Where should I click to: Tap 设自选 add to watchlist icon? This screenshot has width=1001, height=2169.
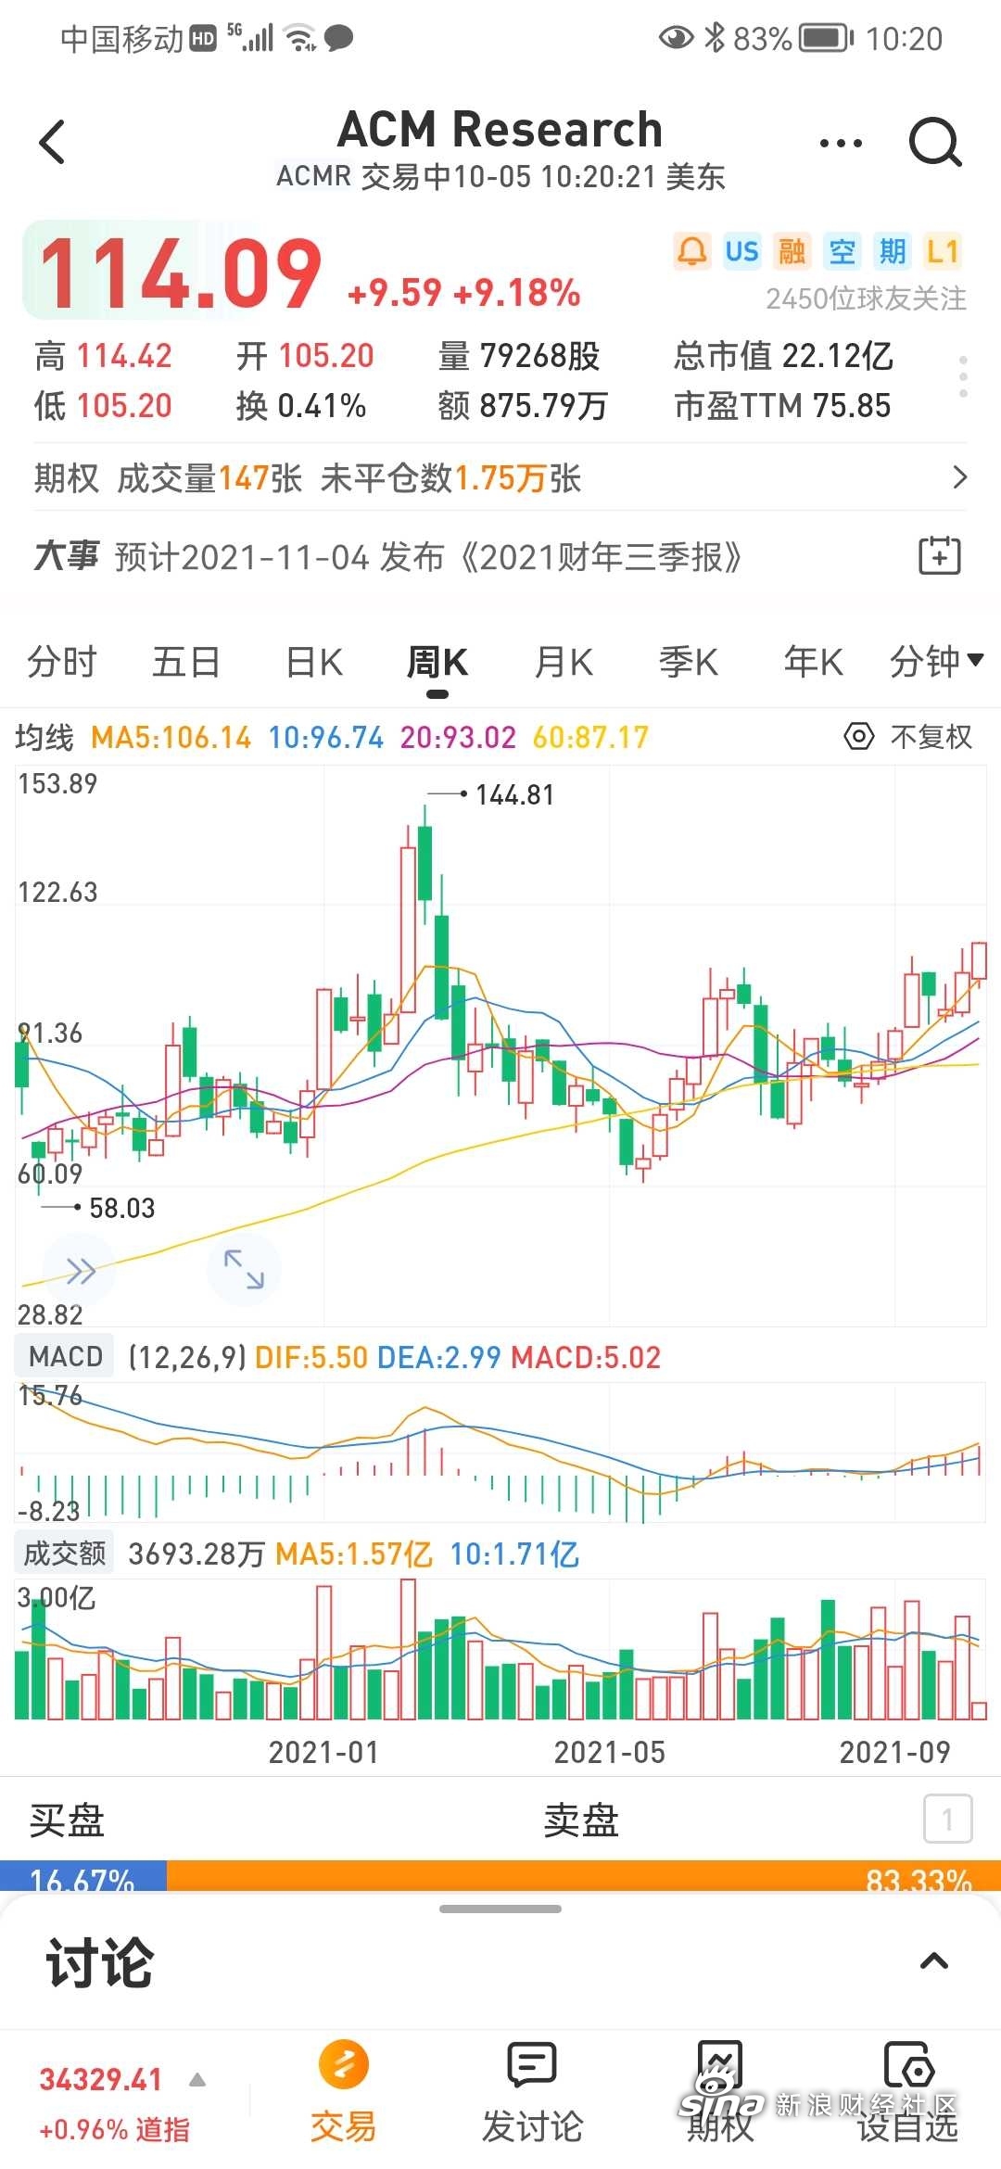click(908, 2065)
